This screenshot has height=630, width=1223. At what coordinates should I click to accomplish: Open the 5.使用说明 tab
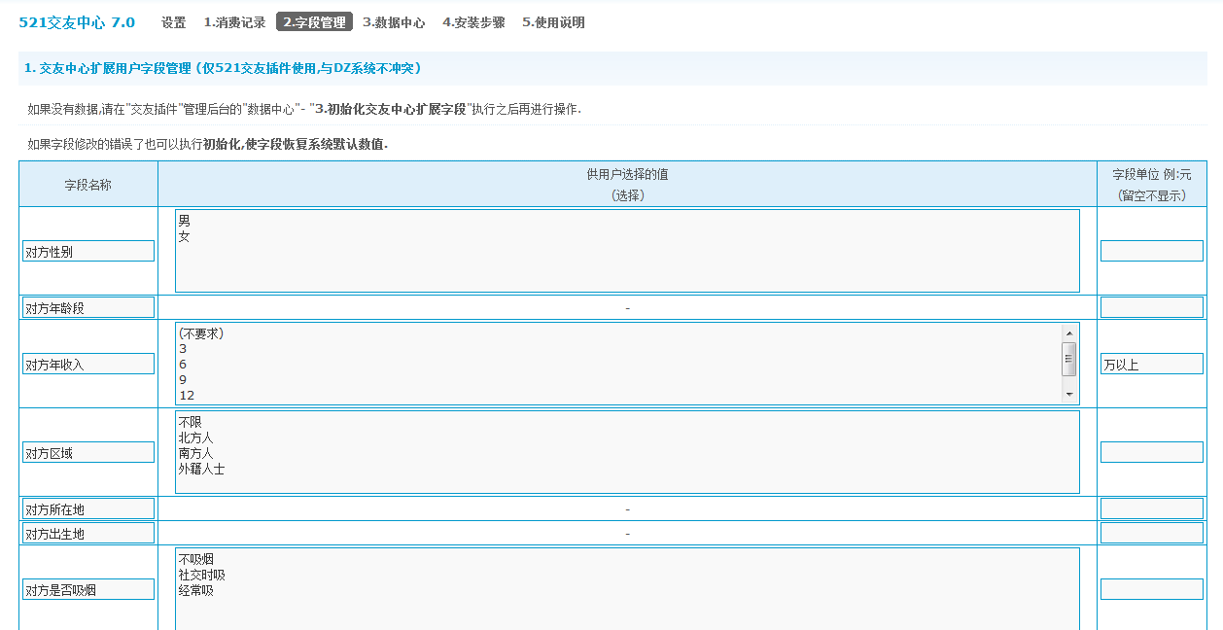coord(553,22)
